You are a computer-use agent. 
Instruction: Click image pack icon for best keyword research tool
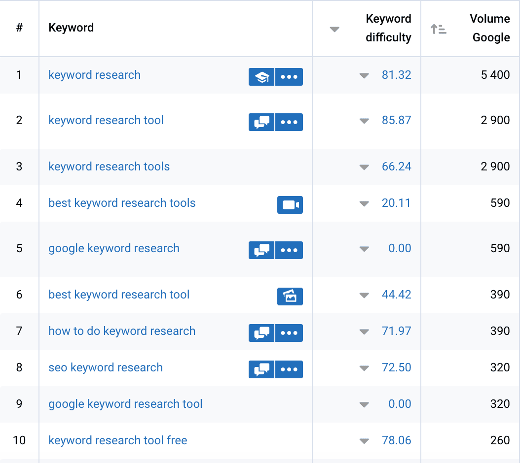pos(290,297)
